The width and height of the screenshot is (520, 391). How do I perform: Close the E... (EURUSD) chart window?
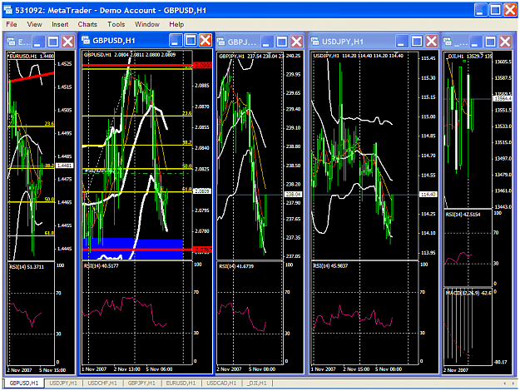pos(68,42)
